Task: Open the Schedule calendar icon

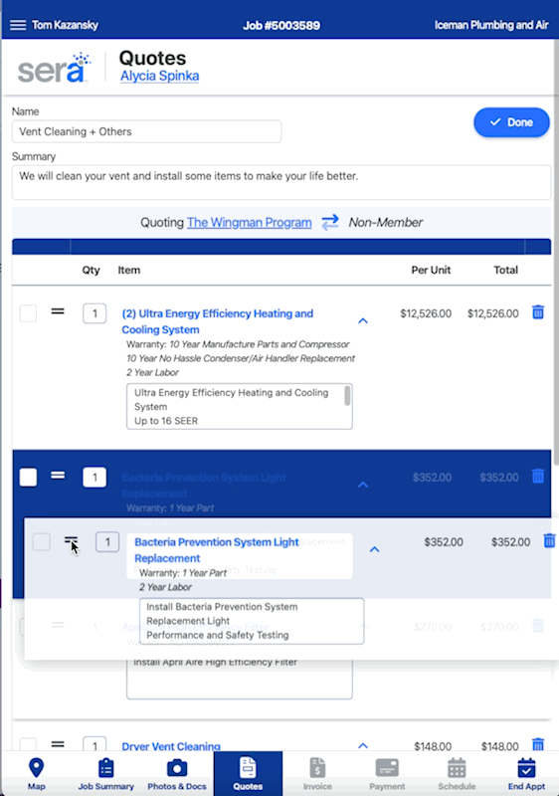Action: click(x=457, y=768)
